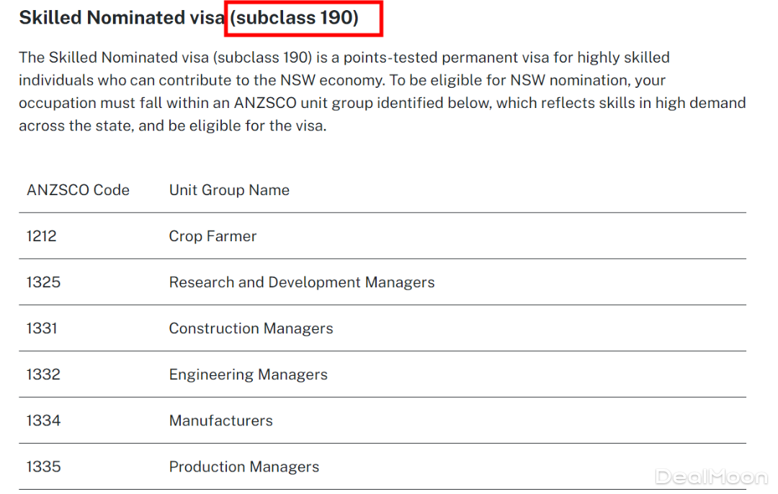Select ANZSCO code 1325 cell

pos(43,282)
